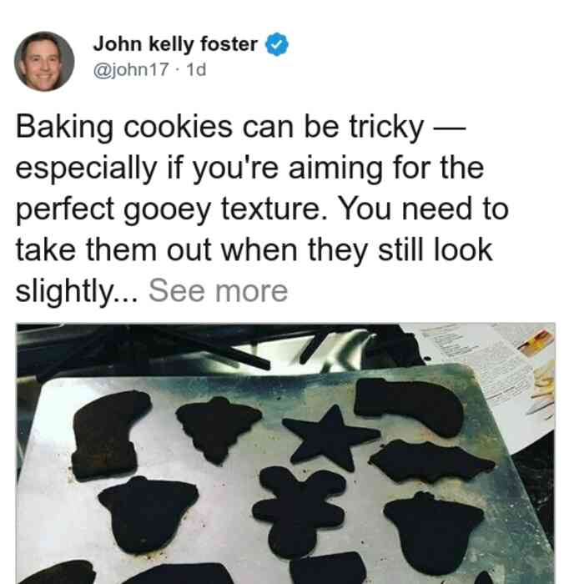Open the John kelly foster display name
The height and width of the screenshot is (584, 584).
click(175, 44)
